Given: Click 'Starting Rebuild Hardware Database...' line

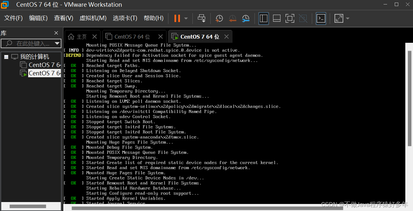Looking at the screenshot, I should pos(134,188).
